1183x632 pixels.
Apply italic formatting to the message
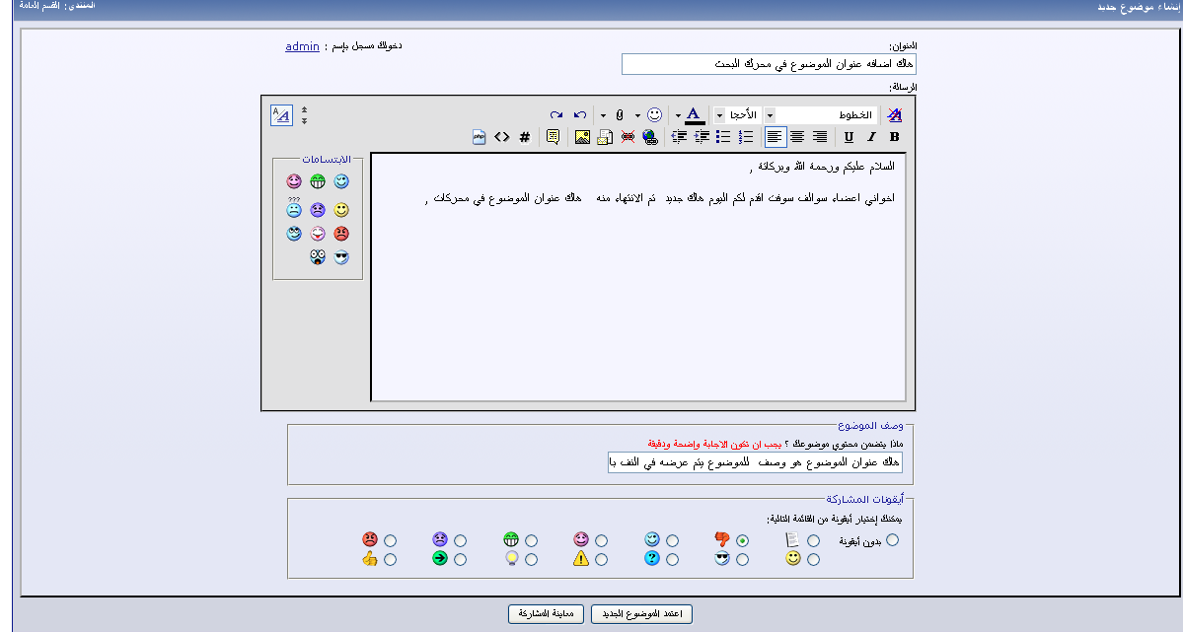[x=871, y=137]
